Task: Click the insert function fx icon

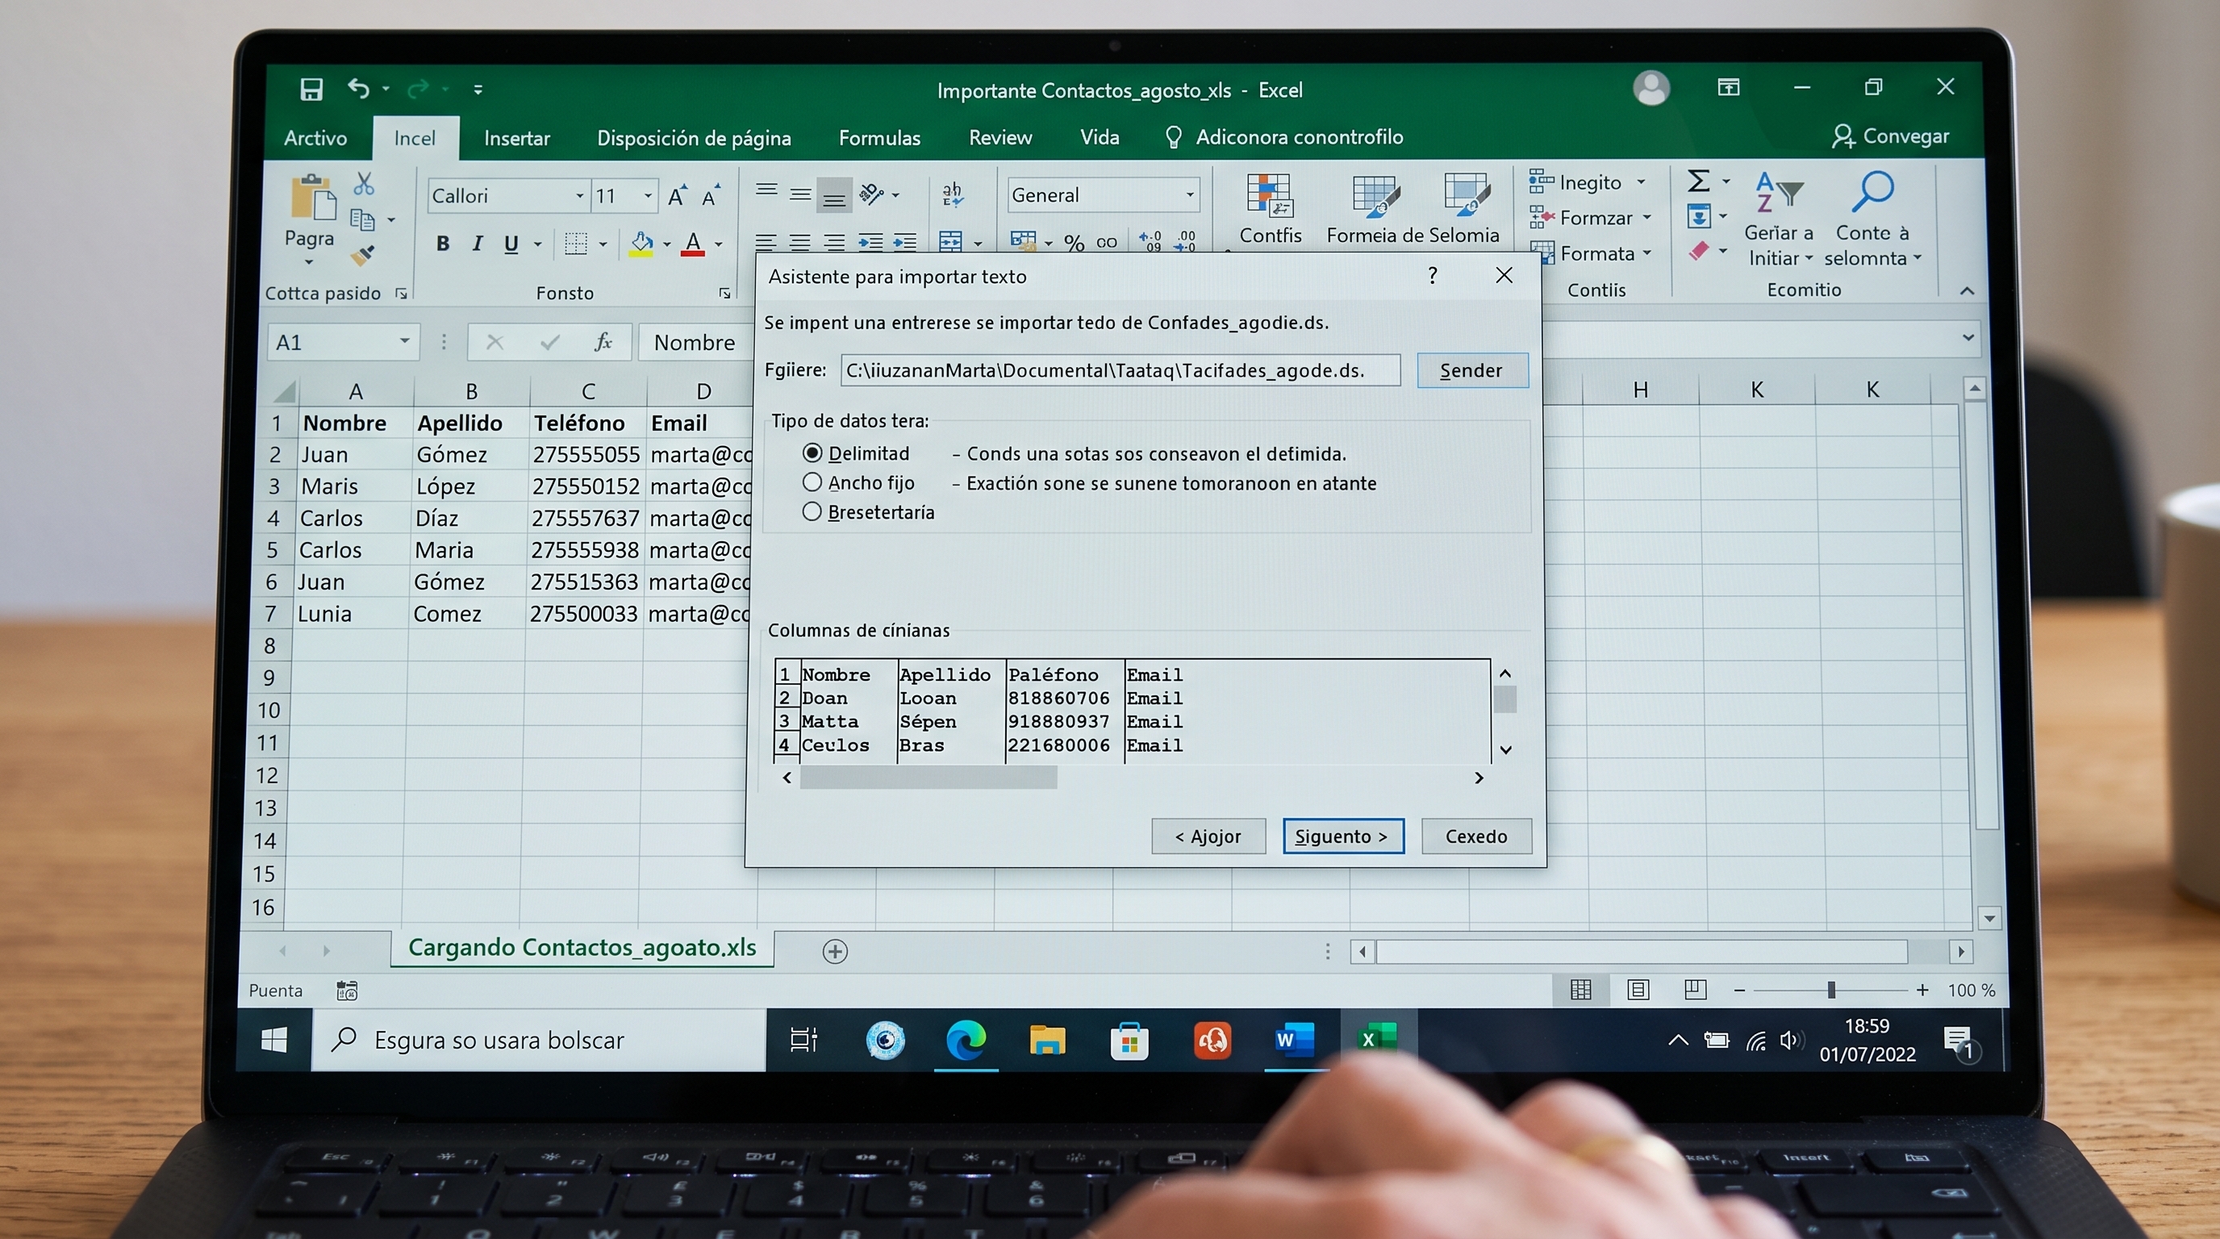Action: [x=603, y=342]
